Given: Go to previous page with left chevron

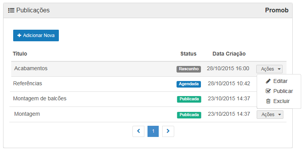Looking at the screenshot, I should [x=139, y=131].
